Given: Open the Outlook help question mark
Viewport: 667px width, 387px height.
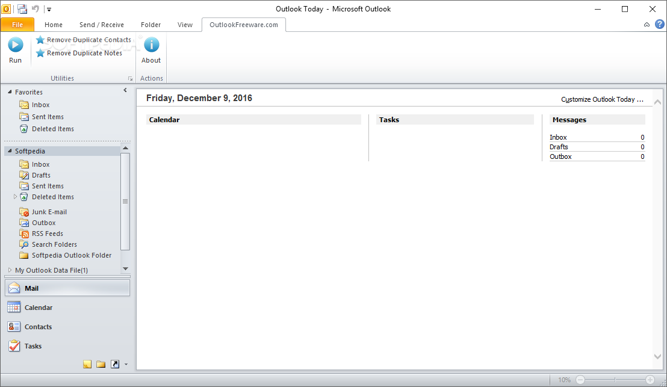Looking at the screenshot, I should click(659, 24).
